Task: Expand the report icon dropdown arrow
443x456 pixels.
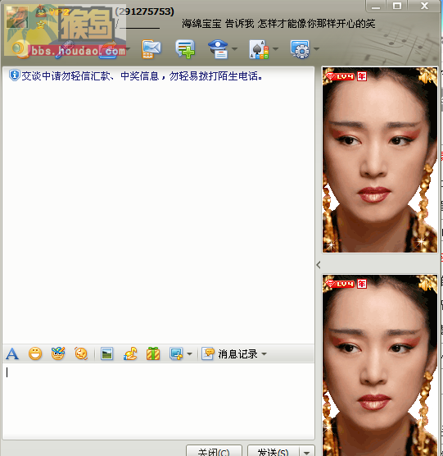Action: [x=234, y=49]
